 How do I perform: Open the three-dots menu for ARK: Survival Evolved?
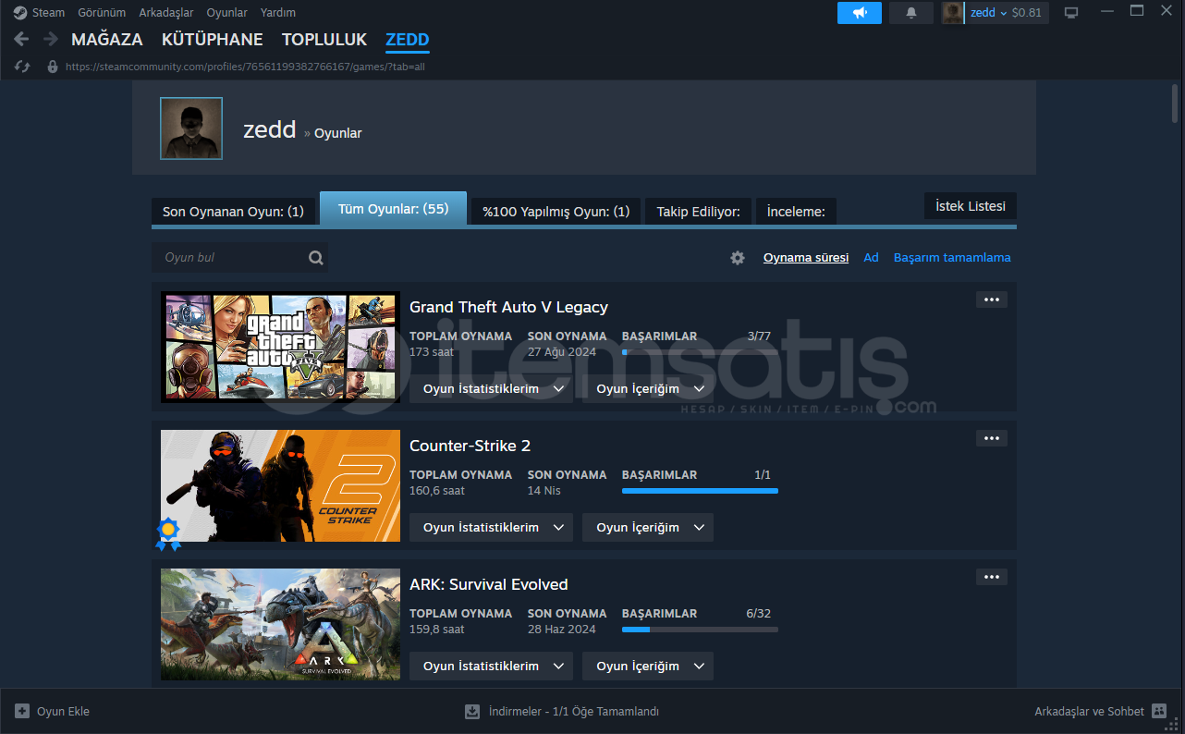[992, 577]
